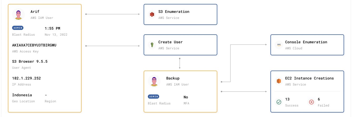The width and height of the screenshot is (352, 117).
Task: Open the Create User card
Action: coord(180,45)
